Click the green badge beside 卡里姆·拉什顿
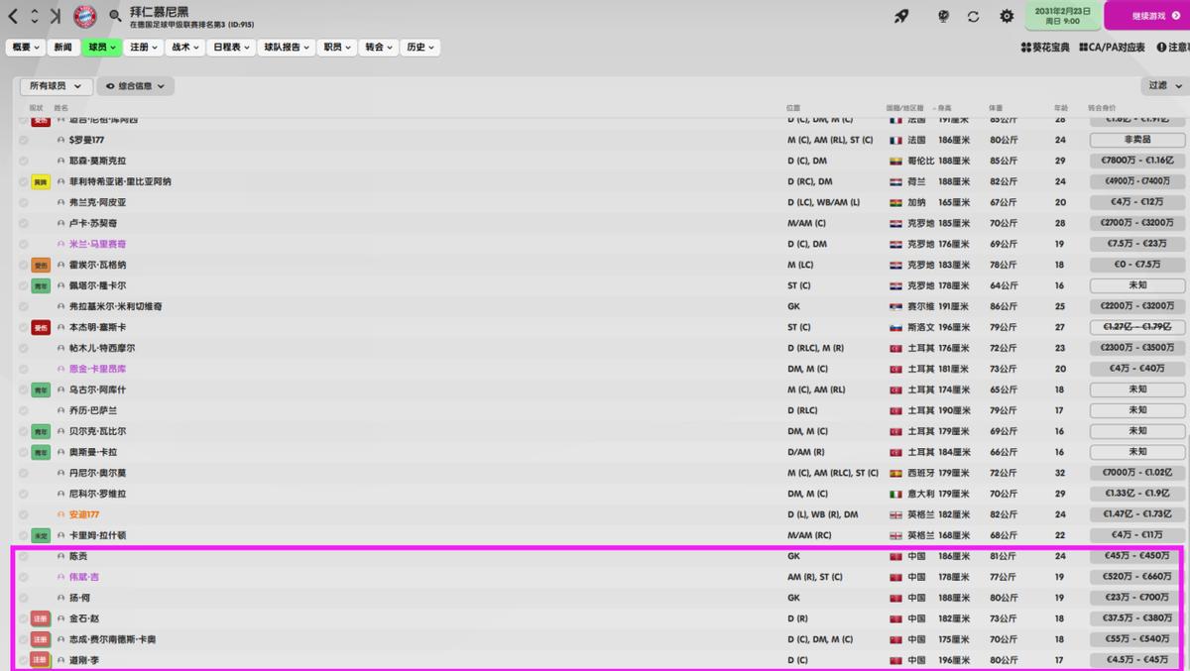Screen dimensions: 1190x671 (x=41, y=535)
